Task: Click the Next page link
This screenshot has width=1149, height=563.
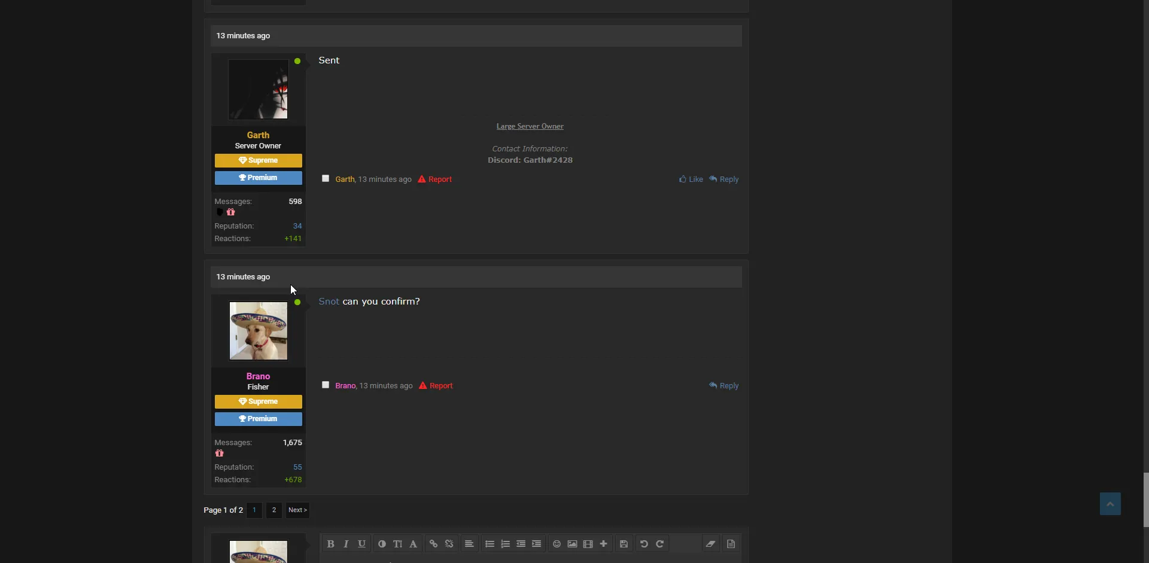Action: (297, 510)
